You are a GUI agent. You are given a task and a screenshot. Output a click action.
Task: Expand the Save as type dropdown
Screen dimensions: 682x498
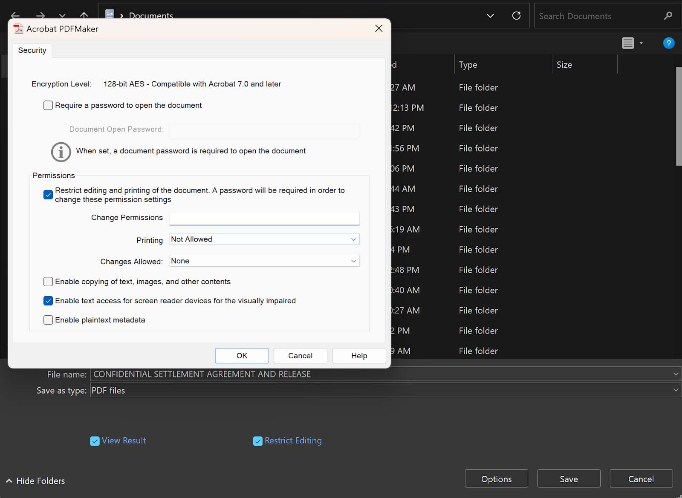tap(676, 390)
